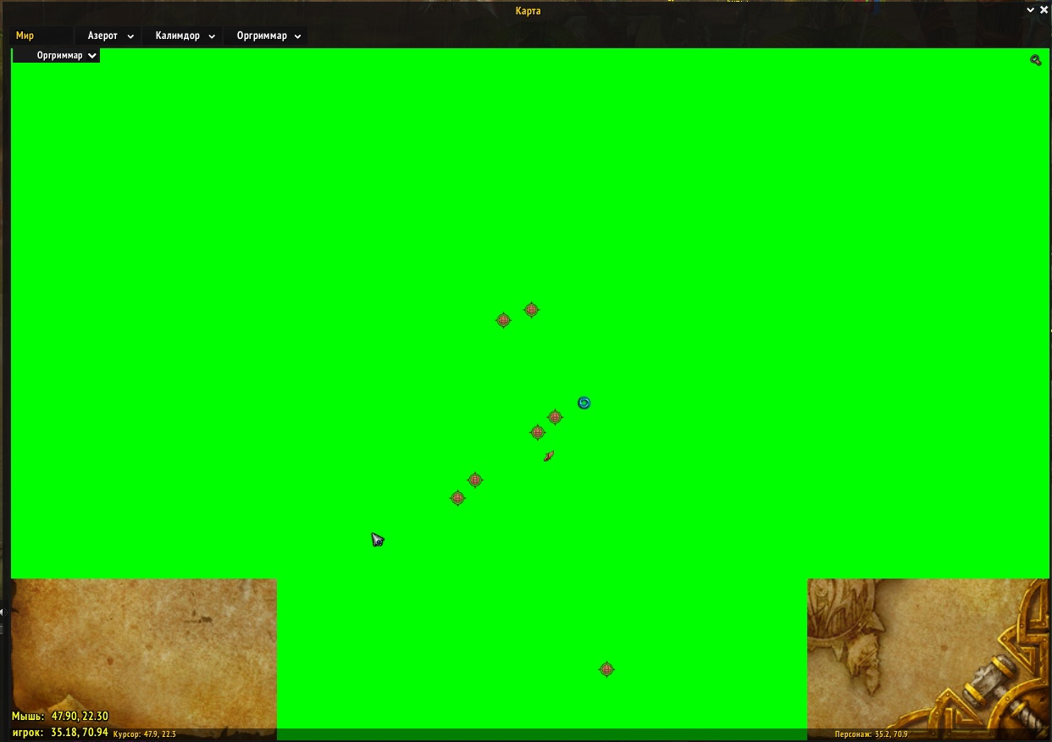Click the target marker up-right of the leftmost marker
The height and width of the screenshot is (742, 1052).
(475, 480)
